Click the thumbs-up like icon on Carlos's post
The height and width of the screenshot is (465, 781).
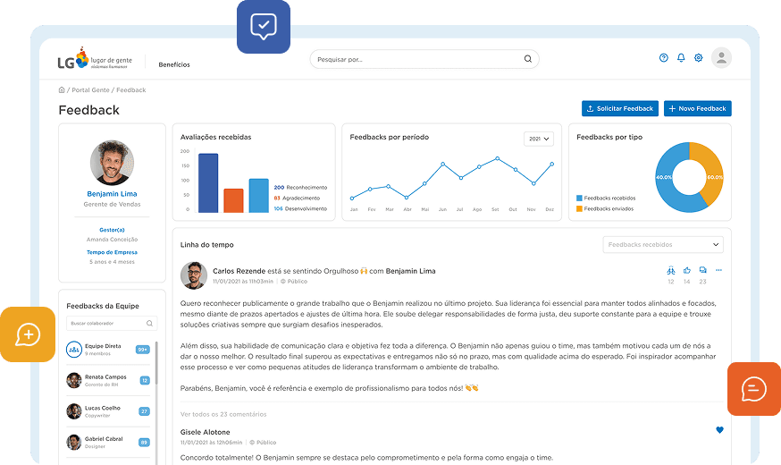pos(686,270)
